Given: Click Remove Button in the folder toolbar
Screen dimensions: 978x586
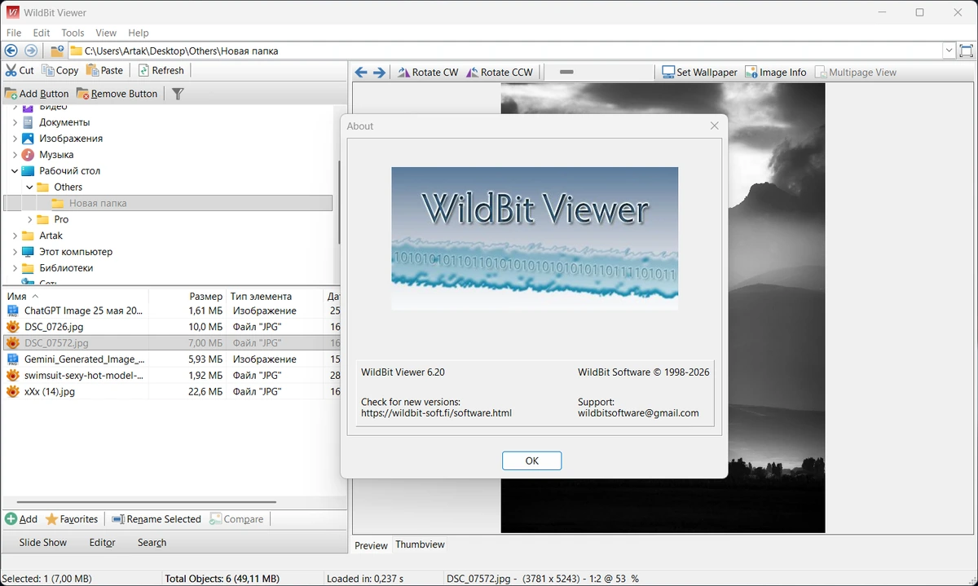Looking at the screenshot, I should pos(117,94).
